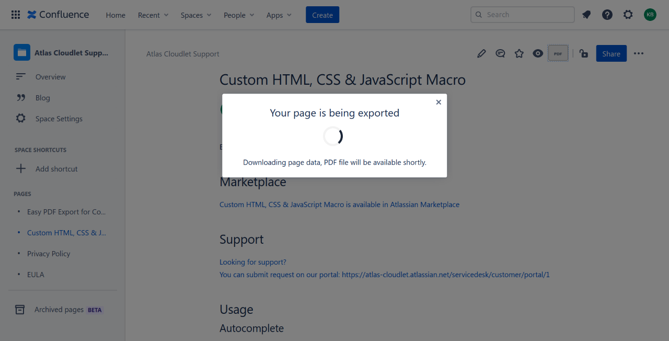
Task: Click the Support heading
Action: [x=241, y=240]
